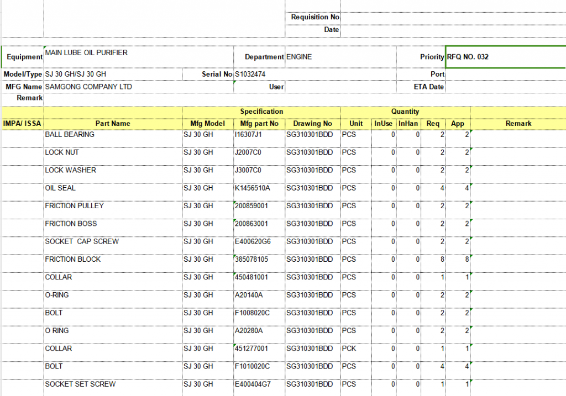566x396 pixels.
Task: Select the MAIN LUBE OIL PURIFIER cell
Action: (x=113, y=56)
